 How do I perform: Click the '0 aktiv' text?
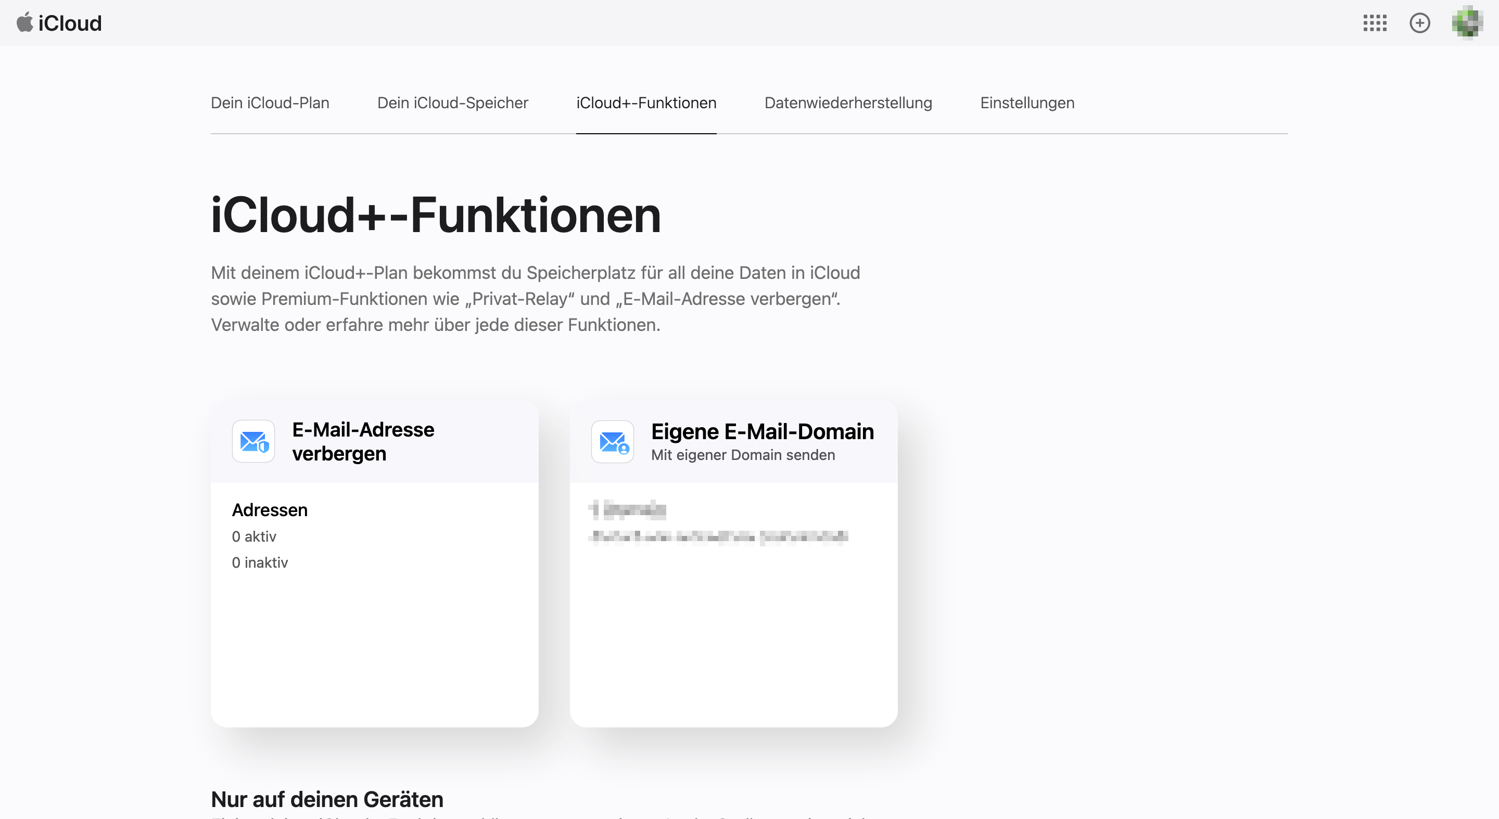(x=255, y=536)
